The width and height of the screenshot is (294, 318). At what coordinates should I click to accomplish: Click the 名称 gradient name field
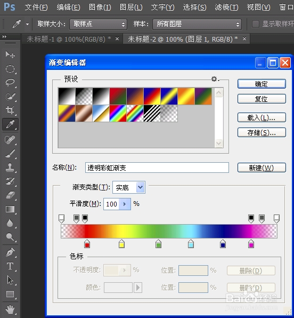pyautogui.click(x=157, y=168)
